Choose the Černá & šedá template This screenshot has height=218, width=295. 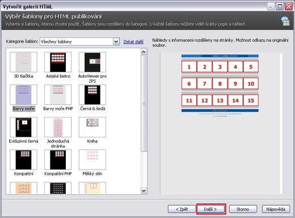point(92,95)
